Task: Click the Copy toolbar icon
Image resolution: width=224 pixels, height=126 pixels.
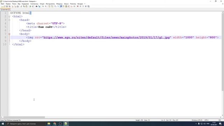Action: point(24,6)
